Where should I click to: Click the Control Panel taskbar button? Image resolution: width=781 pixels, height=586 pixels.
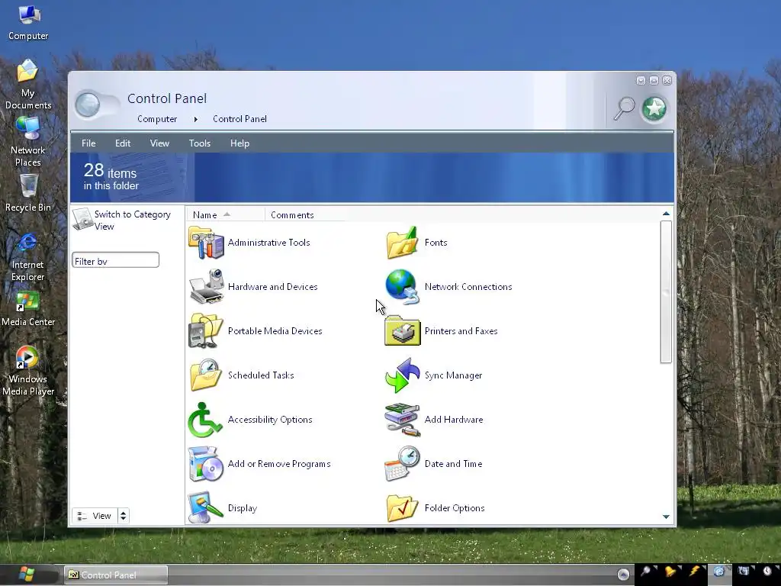(116, 575)
